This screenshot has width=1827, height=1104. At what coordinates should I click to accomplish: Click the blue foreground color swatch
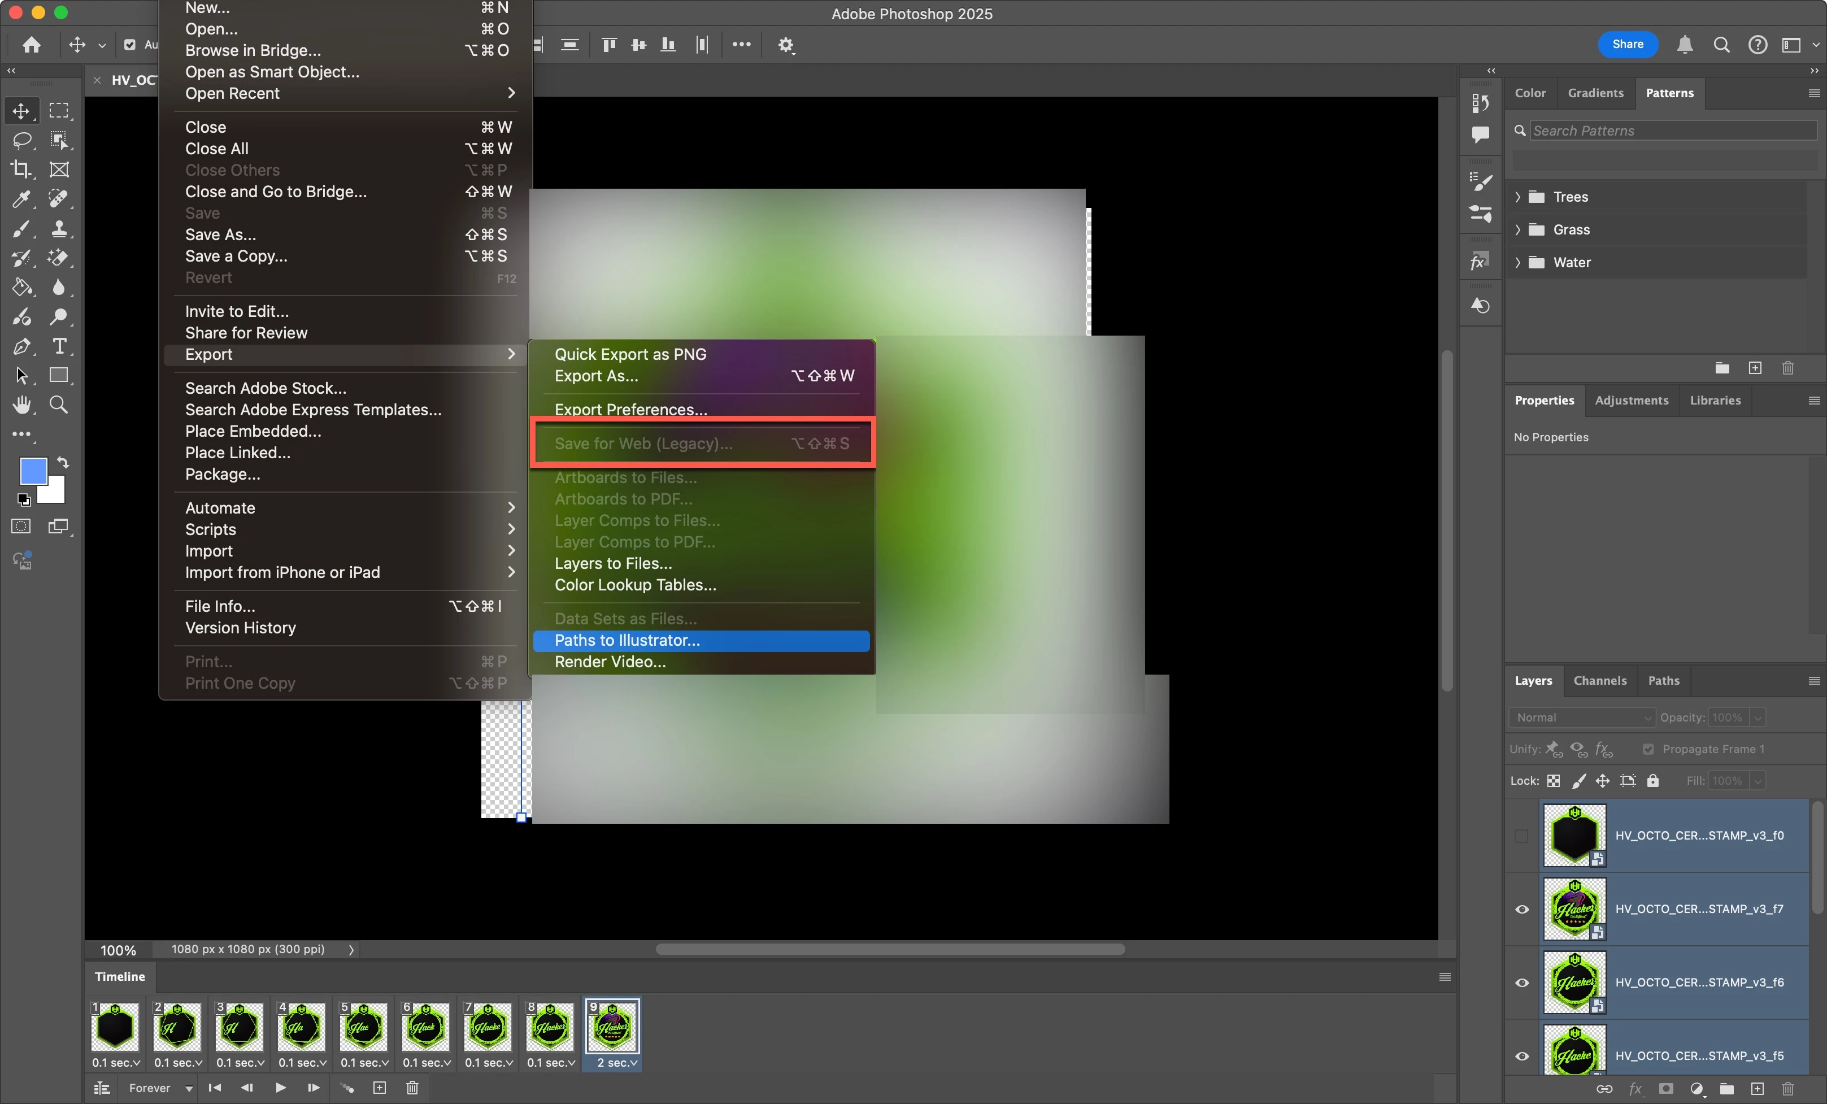coord(32,470)
